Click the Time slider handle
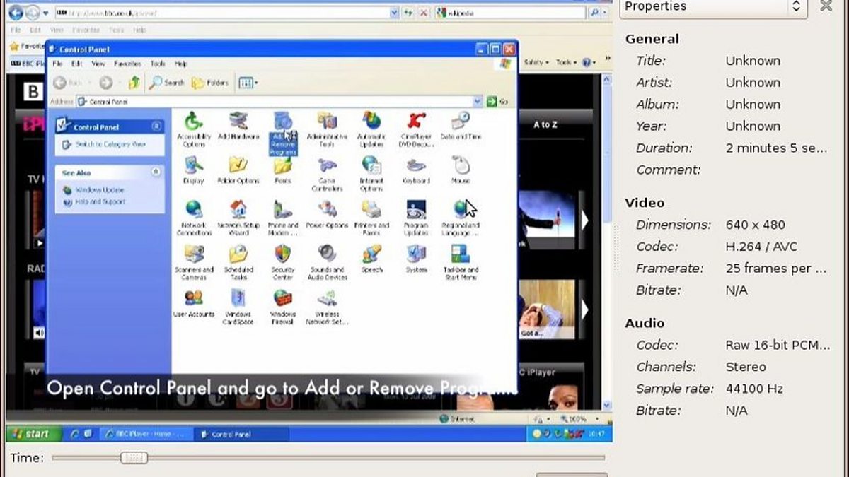Viewport: 849px width, 477px height. pos(133,458)
